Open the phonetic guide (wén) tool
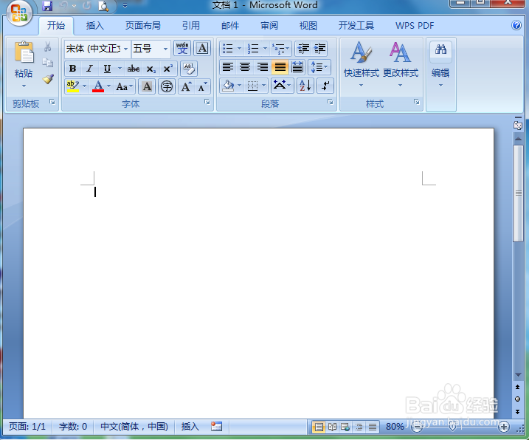529x440 pixels. [182, 48]
